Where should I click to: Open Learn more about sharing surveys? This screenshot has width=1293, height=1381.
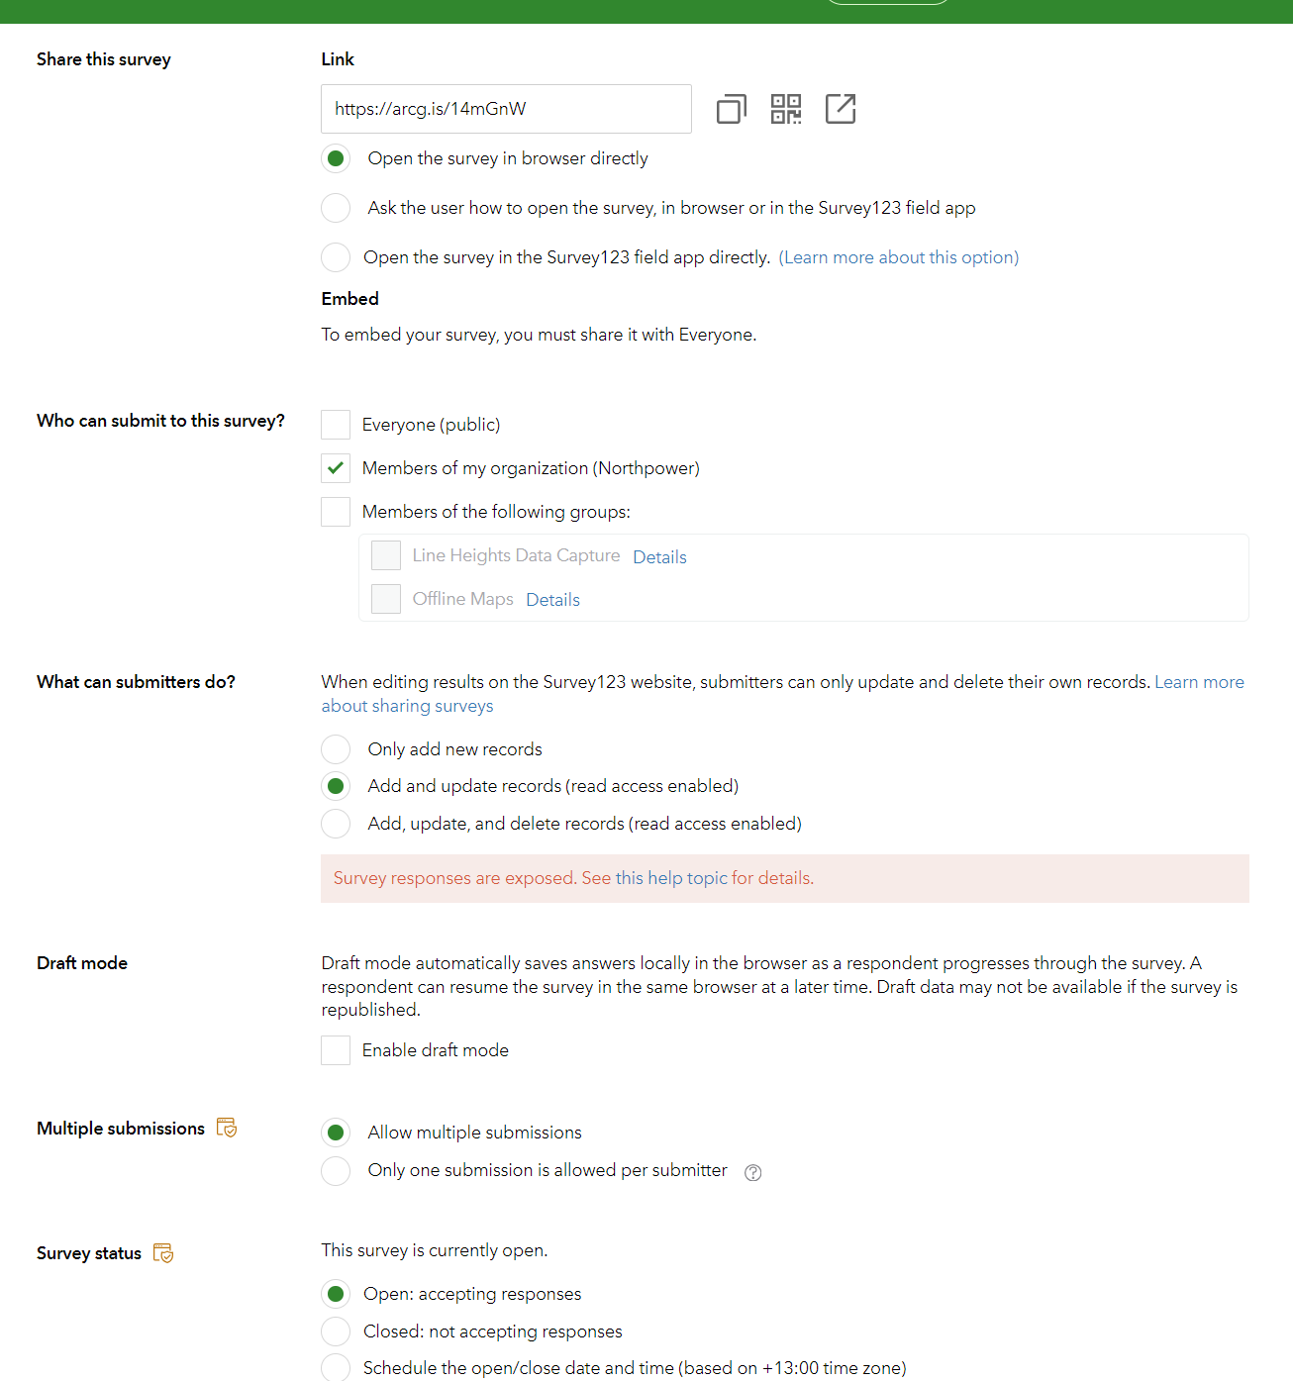pos(1199,682)
